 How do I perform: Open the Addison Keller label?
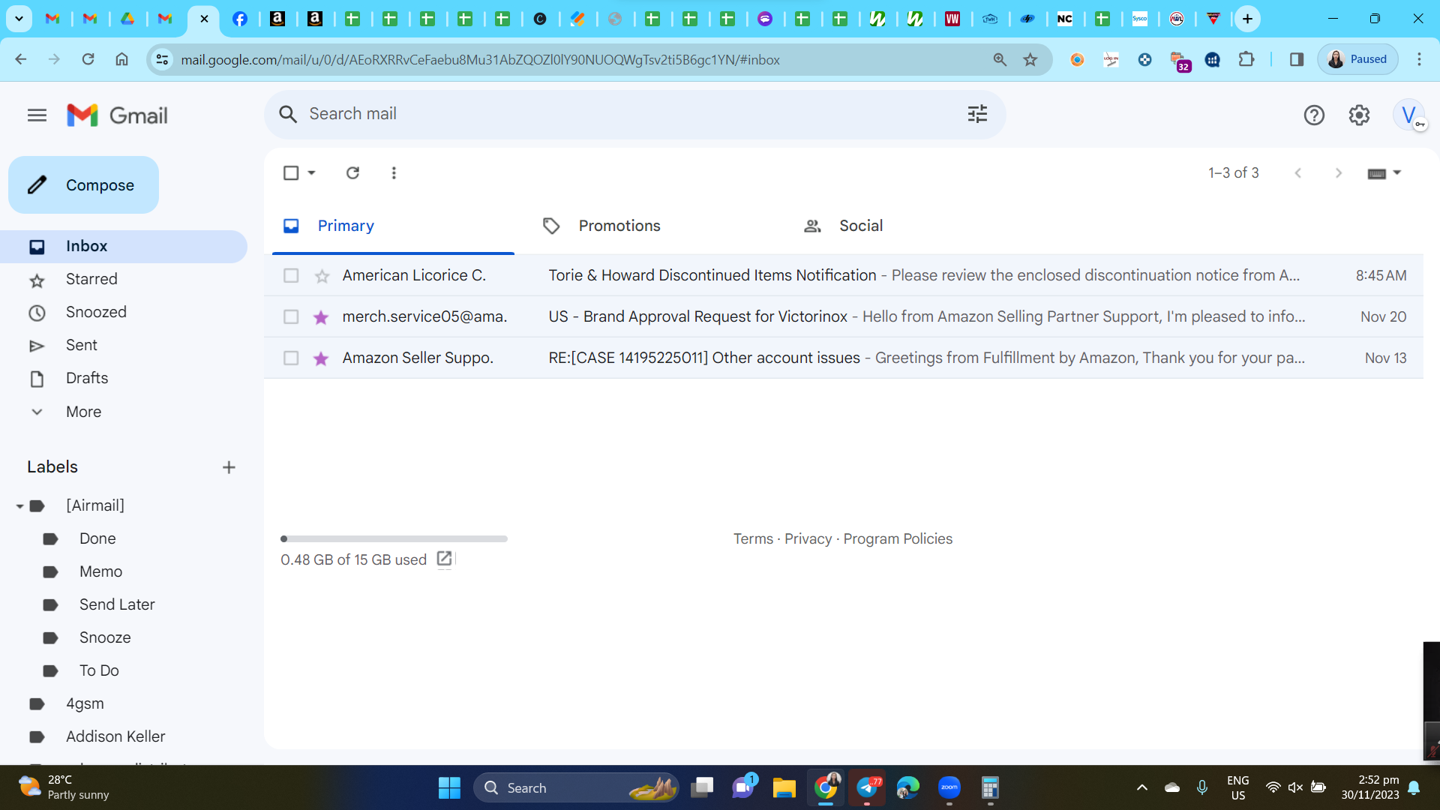pos(115,737)
